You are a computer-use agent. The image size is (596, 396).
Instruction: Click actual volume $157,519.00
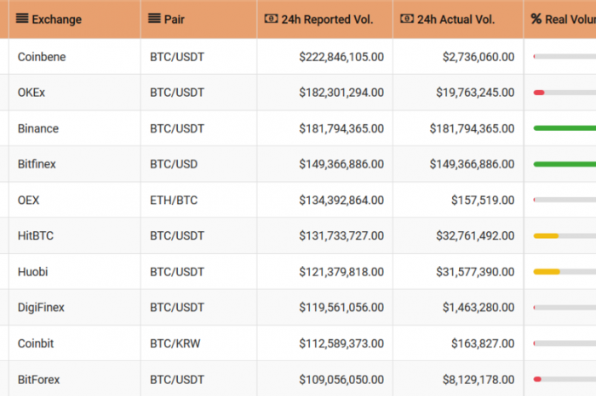tap(483, 200)
